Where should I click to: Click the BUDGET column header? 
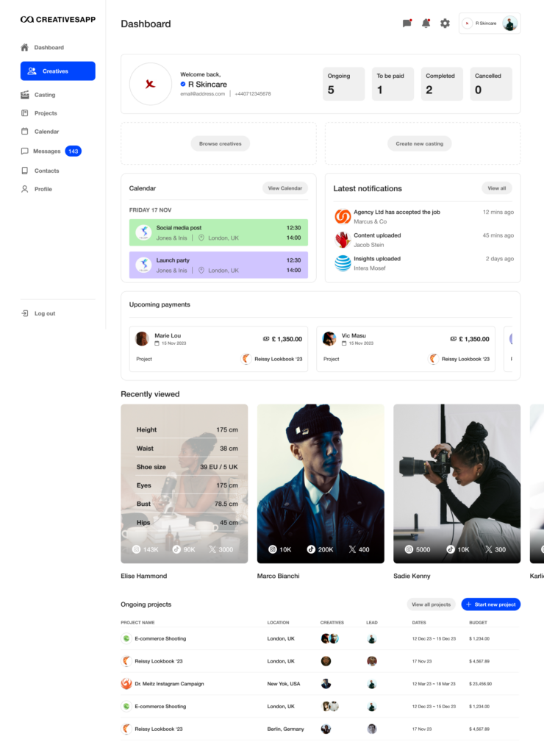tap(479, 623)
